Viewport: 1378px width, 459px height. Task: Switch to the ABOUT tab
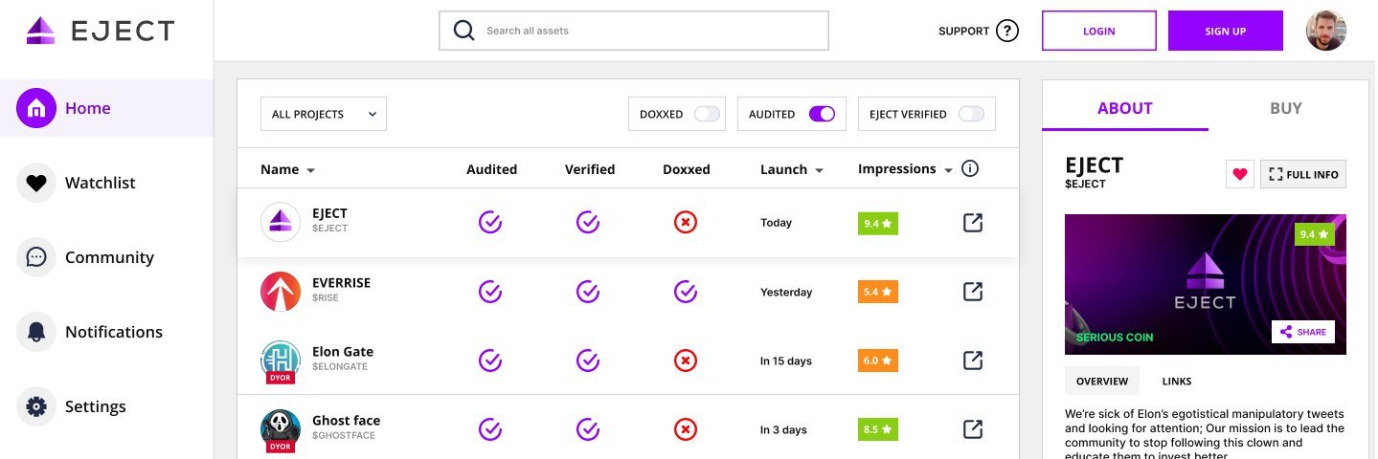pyautogui.click(x=1125, y=108)
